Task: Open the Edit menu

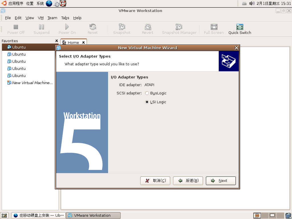Action: tap(18, 18)
